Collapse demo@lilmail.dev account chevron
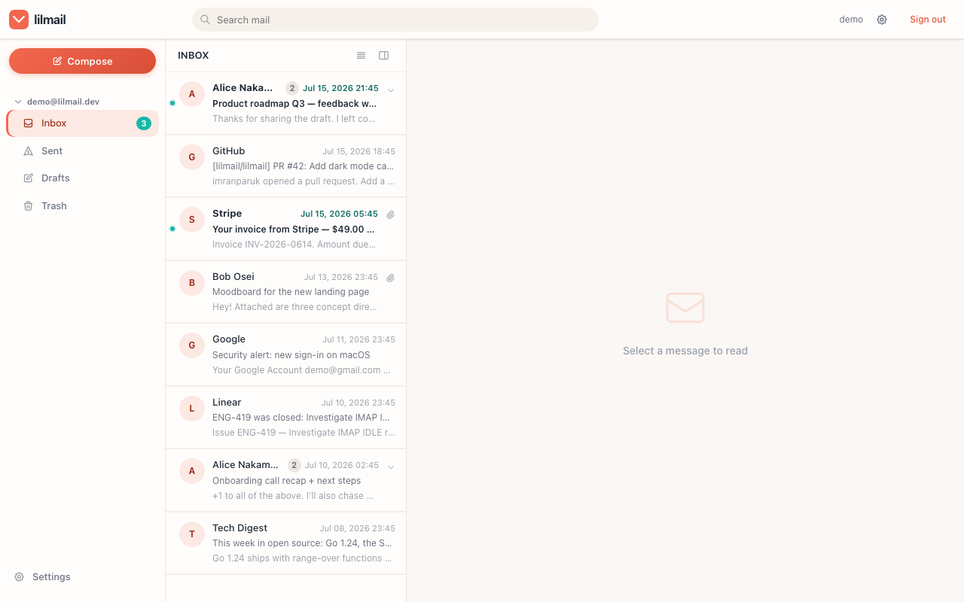Viewport: 964px width, 602px height. (18, 102)
